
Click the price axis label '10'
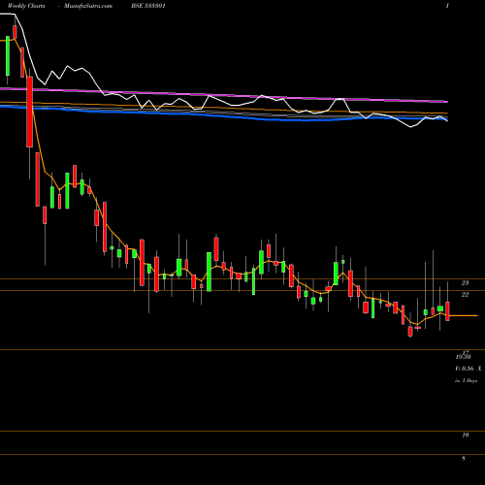click(466, 436)
